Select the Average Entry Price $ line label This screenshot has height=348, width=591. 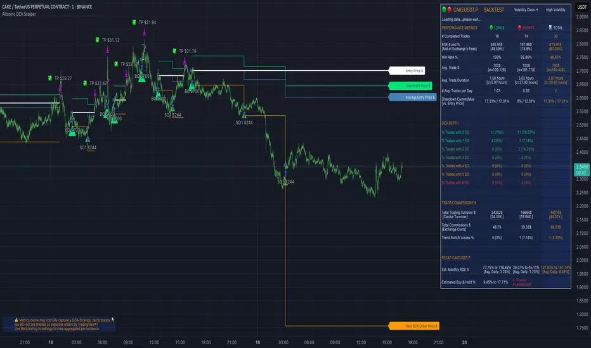(x=413, y=97)
